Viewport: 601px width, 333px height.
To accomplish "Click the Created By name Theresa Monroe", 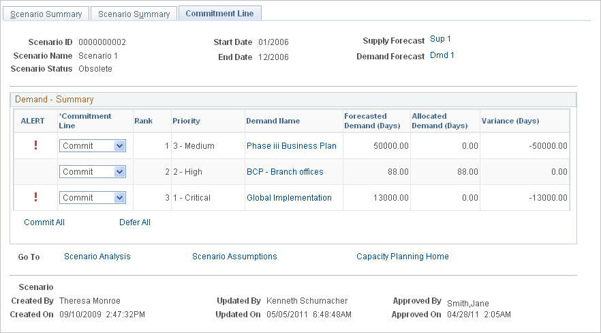I will (90, 301).
